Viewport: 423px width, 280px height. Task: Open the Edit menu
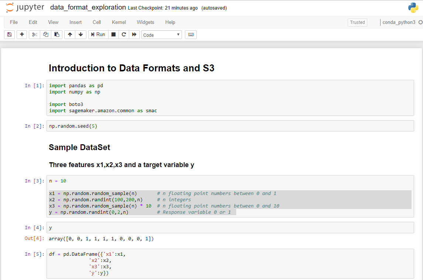pos(33,22)
